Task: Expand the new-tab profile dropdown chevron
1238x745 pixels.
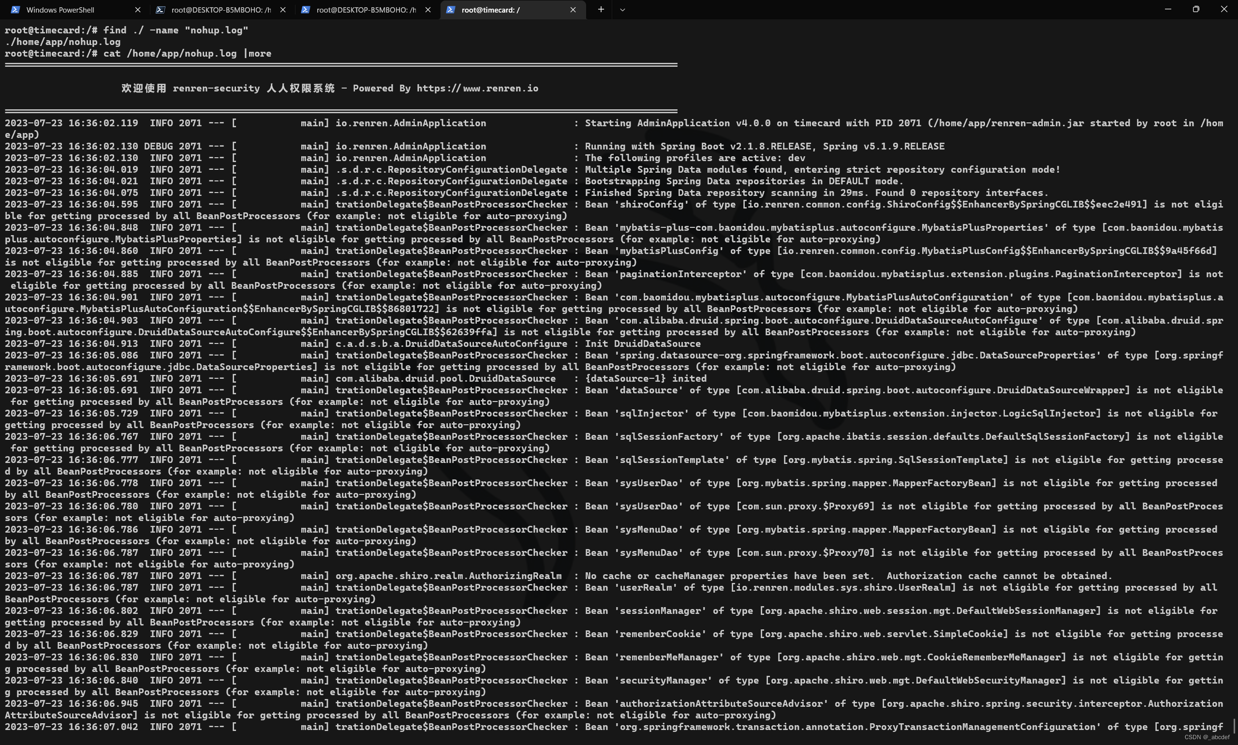Action: [622, 10]
